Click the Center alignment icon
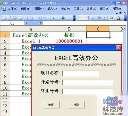128x116 pixels. (x=99, y=18)
